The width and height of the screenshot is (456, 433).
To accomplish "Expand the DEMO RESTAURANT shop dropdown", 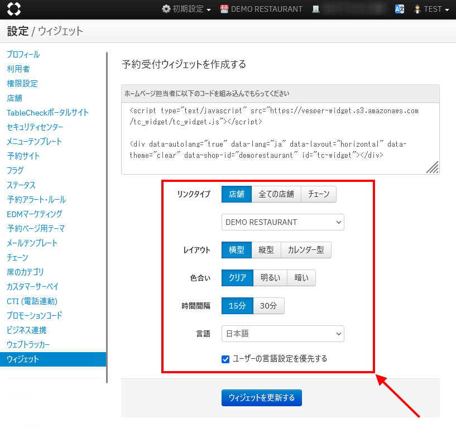I will pyautogui.click(x=282, y=222).
